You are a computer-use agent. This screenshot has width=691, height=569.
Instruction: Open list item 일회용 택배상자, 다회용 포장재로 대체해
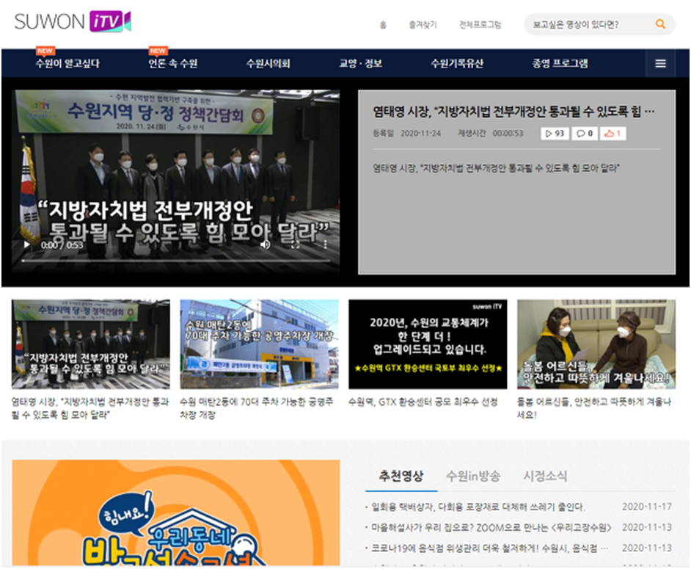point(478,507)
